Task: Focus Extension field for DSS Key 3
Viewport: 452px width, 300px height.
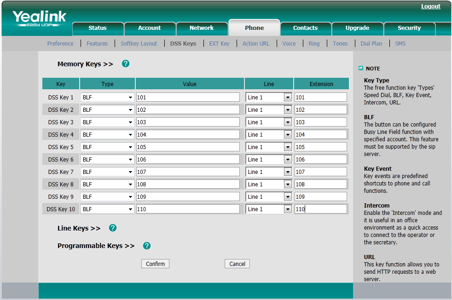Action: pyautogui.click(x=320, y=122)
